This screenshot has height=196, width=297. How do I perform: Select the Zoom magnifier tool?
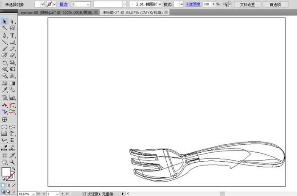pos(13,162)
